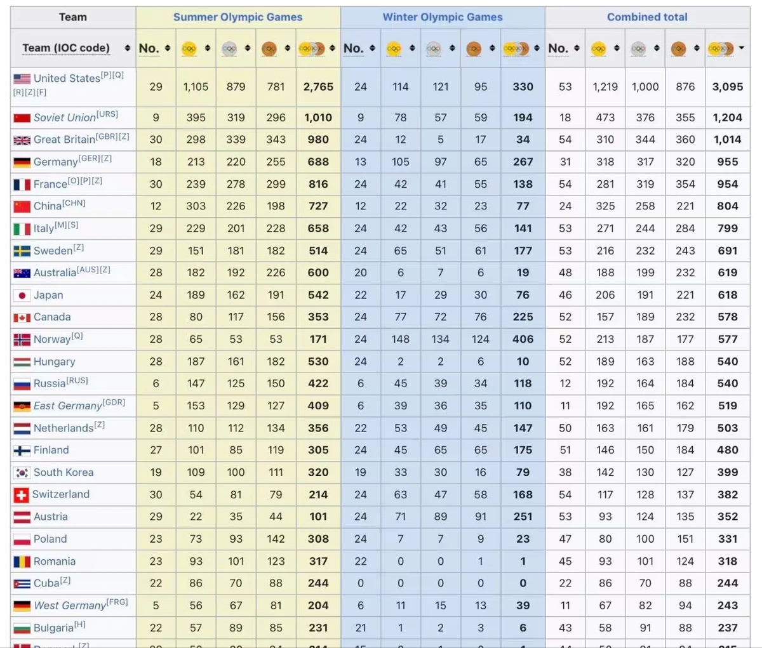This screenshot has width=762, height=648.
Task: Open the East Germany team link
Action: pos(67,406)
